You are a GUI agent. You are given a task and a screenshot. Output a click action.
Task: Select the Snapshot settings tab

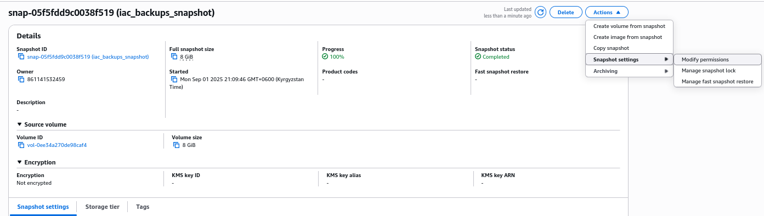coord(43,207)
